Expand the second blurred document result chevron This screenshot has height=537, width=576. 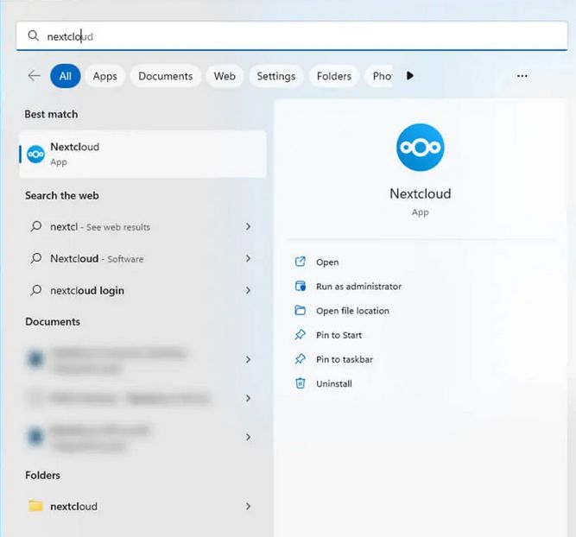[249, 398]
